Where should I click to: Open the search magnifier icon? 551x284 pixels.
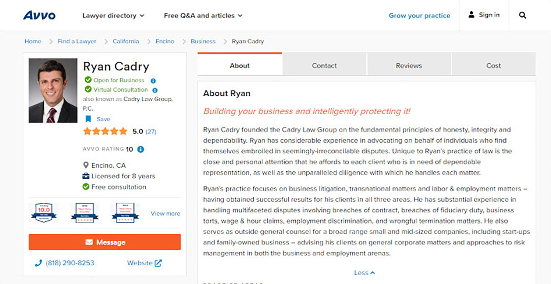tap(522, 15)
